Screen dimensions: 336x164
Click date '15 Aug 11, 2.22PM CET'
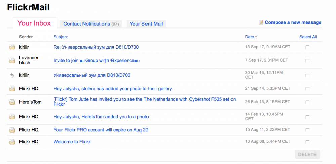click(x=268, y=129)
